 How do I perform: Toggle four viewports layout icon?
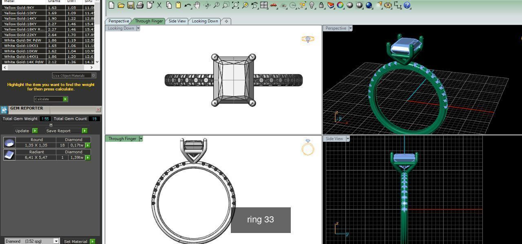[264, 5]
